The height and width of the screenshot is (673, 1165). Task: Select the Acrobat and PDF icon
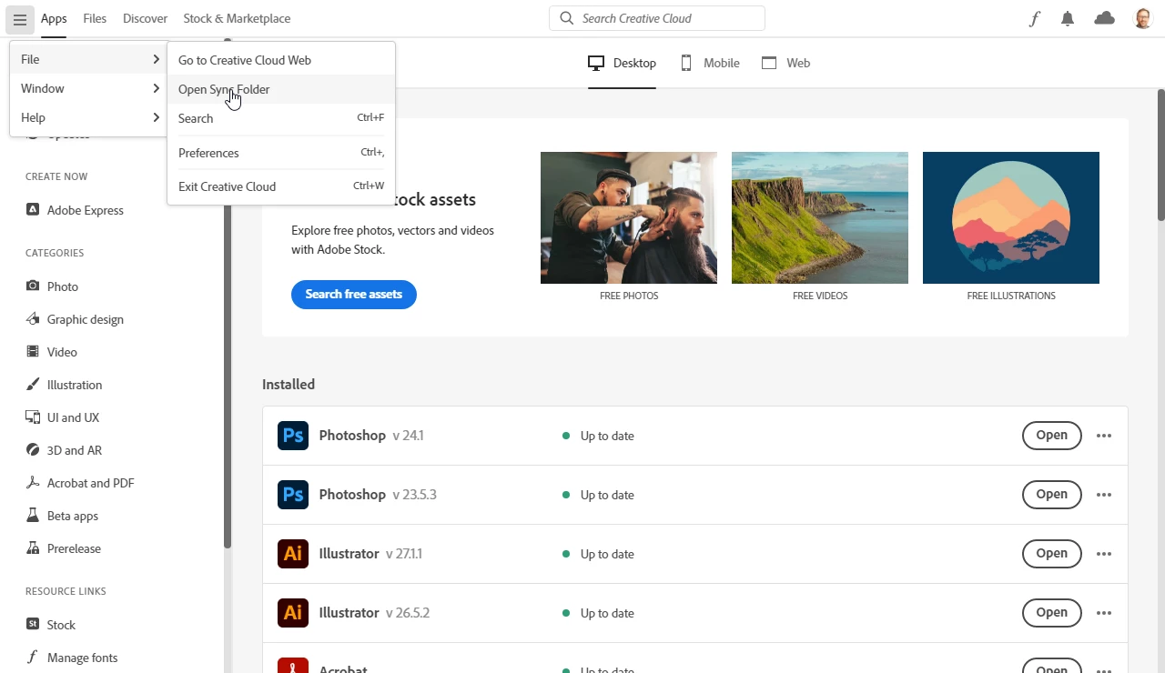(33, 483)
